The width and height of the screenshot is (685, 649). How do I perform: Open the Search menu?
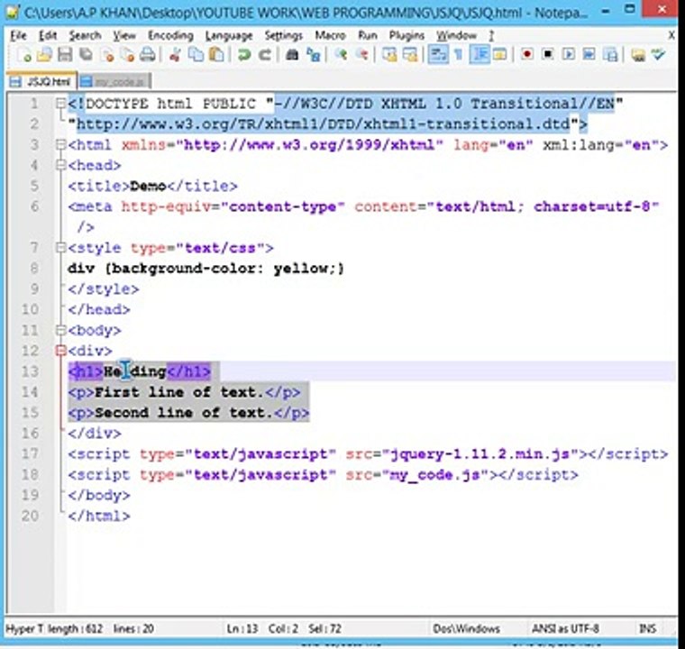(85, 35)
